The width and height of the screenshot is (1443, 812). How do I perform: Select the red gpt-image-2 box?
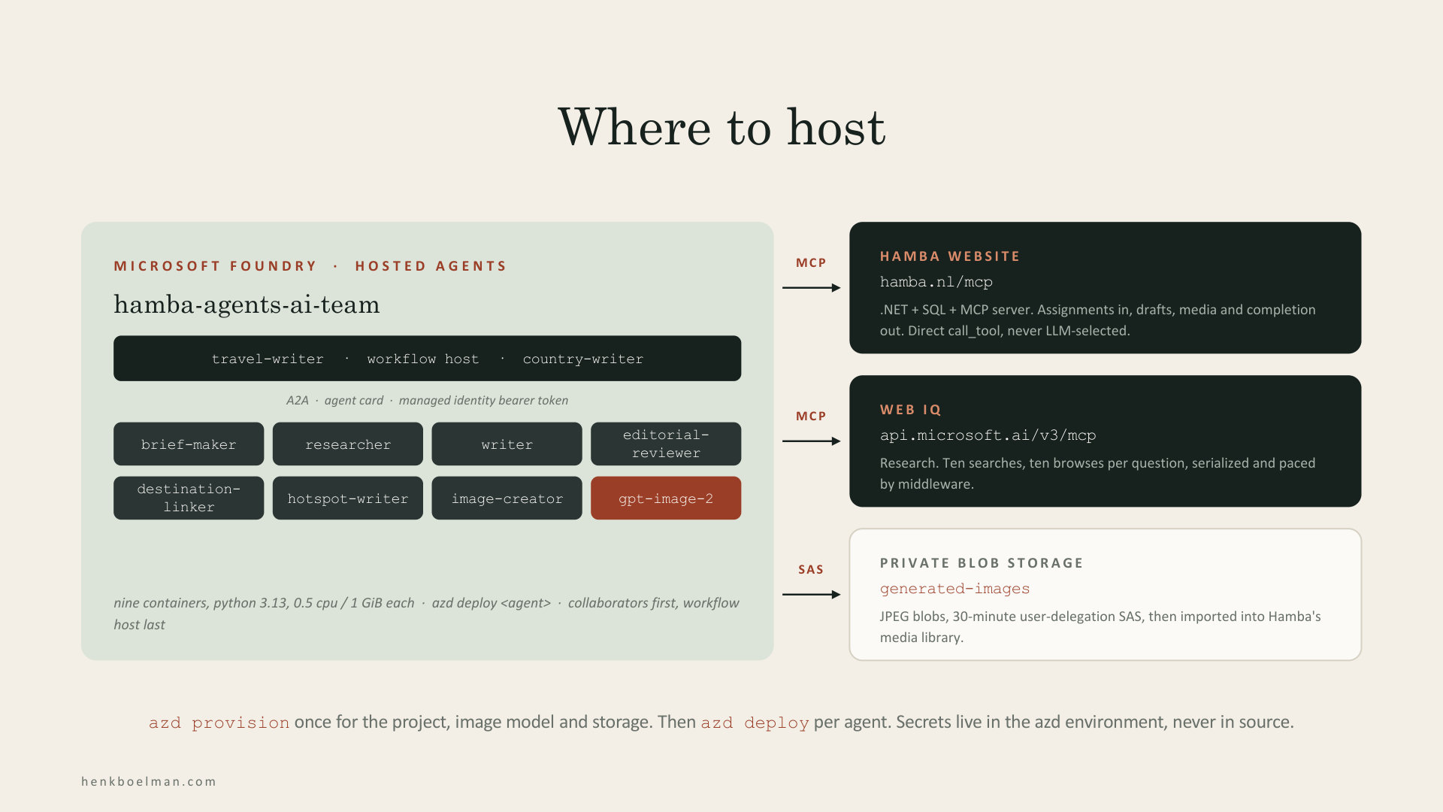pyautogui.click(x=666, y=498)
